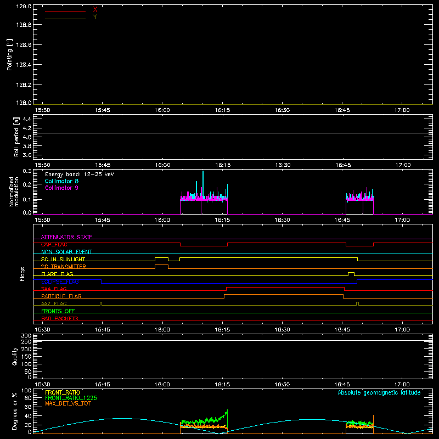
Task: Click the "Pointing" vertical axis title
Action: [9, 54]
